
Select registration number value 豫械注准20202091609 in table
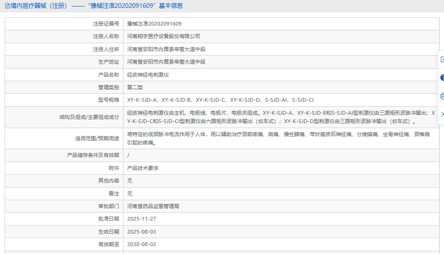coord(154,24)
